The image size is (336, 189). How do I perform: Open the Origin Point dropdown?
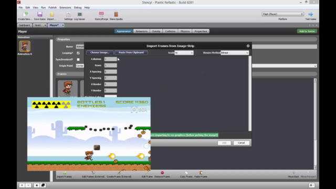point(196,66)
